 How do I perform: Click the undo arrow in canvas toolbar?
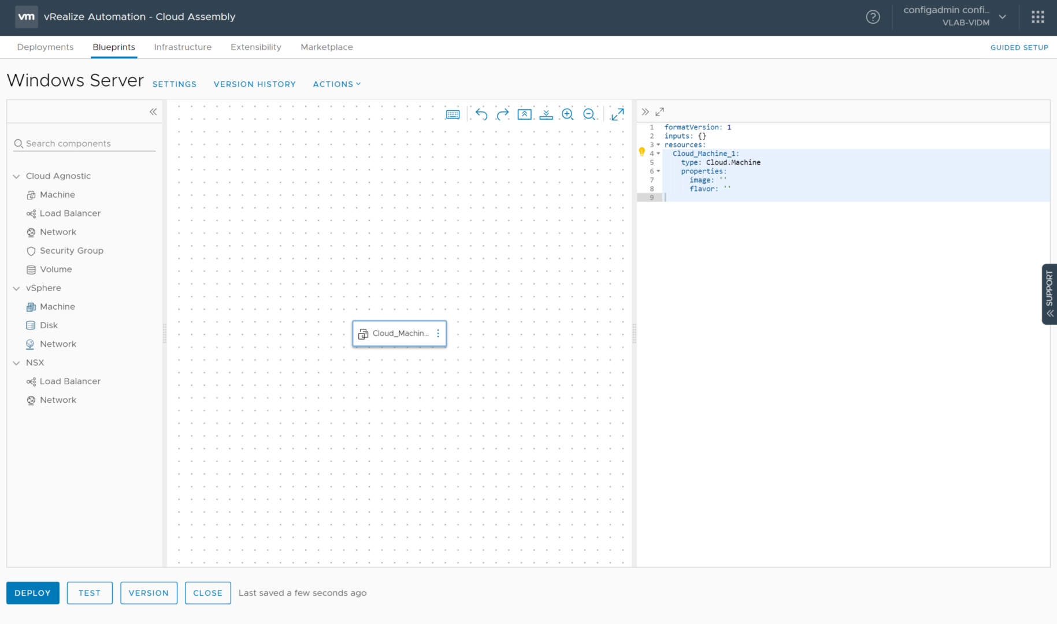coord(481,114)
